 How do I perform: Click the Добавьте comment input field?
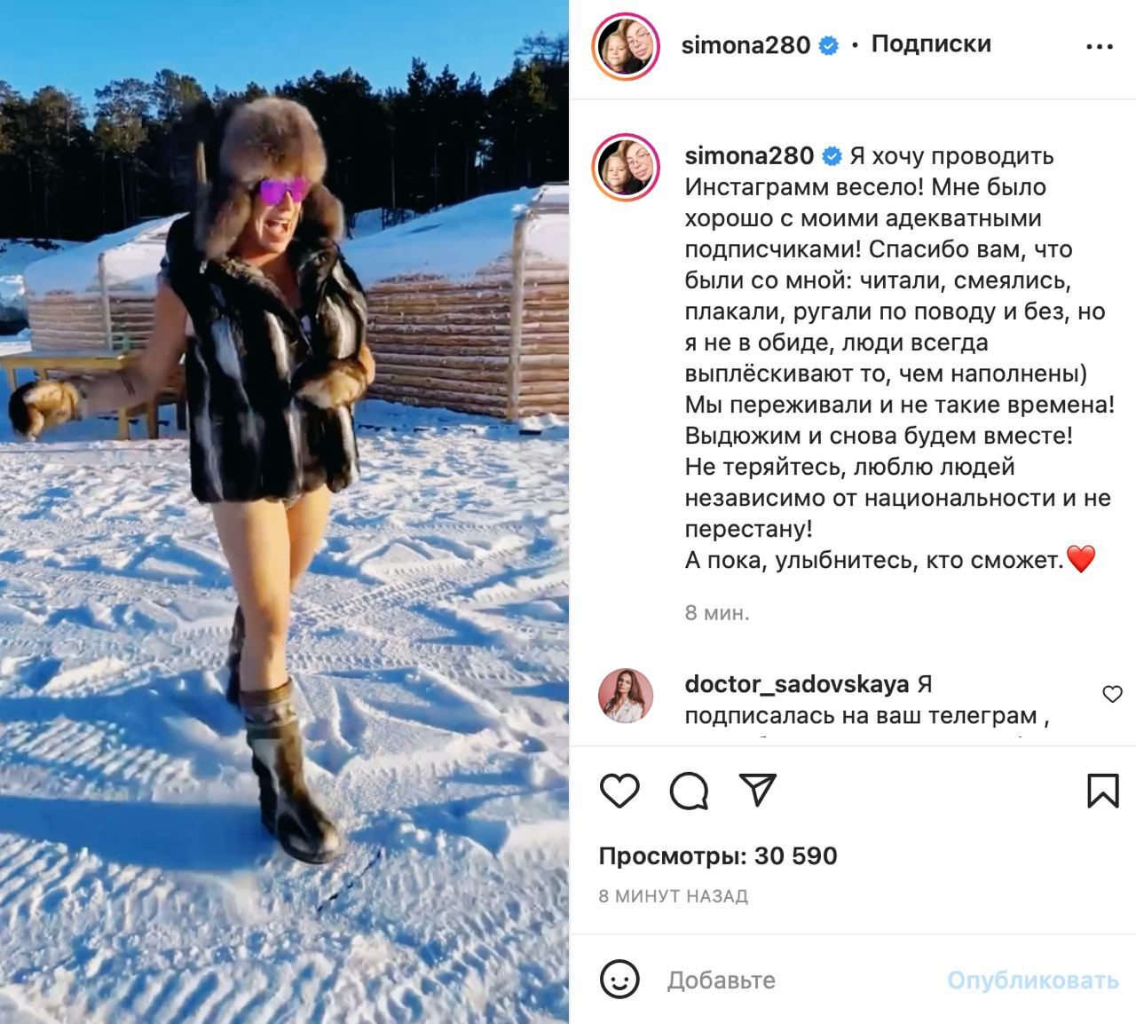[799, 980]
